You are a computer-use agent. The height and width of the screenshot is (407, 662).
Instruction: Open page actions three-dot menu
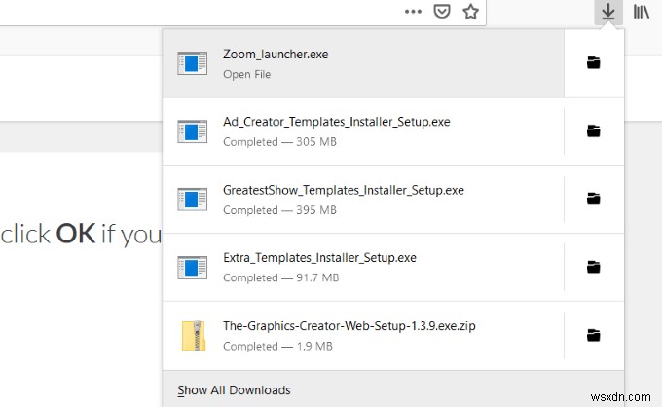tap(413, 13)
